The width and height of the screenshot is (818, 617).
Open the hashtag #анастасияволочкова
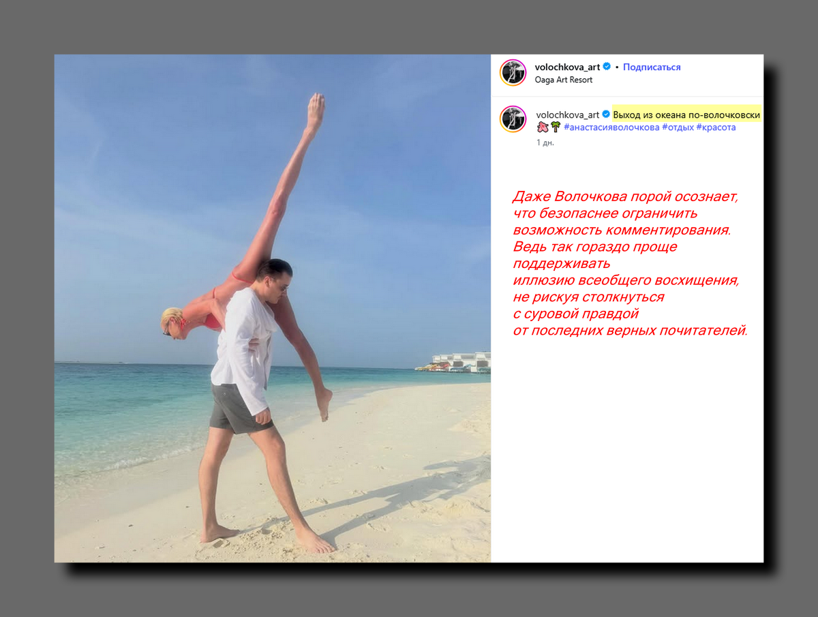pyautogui.click(x=611, y=127)
